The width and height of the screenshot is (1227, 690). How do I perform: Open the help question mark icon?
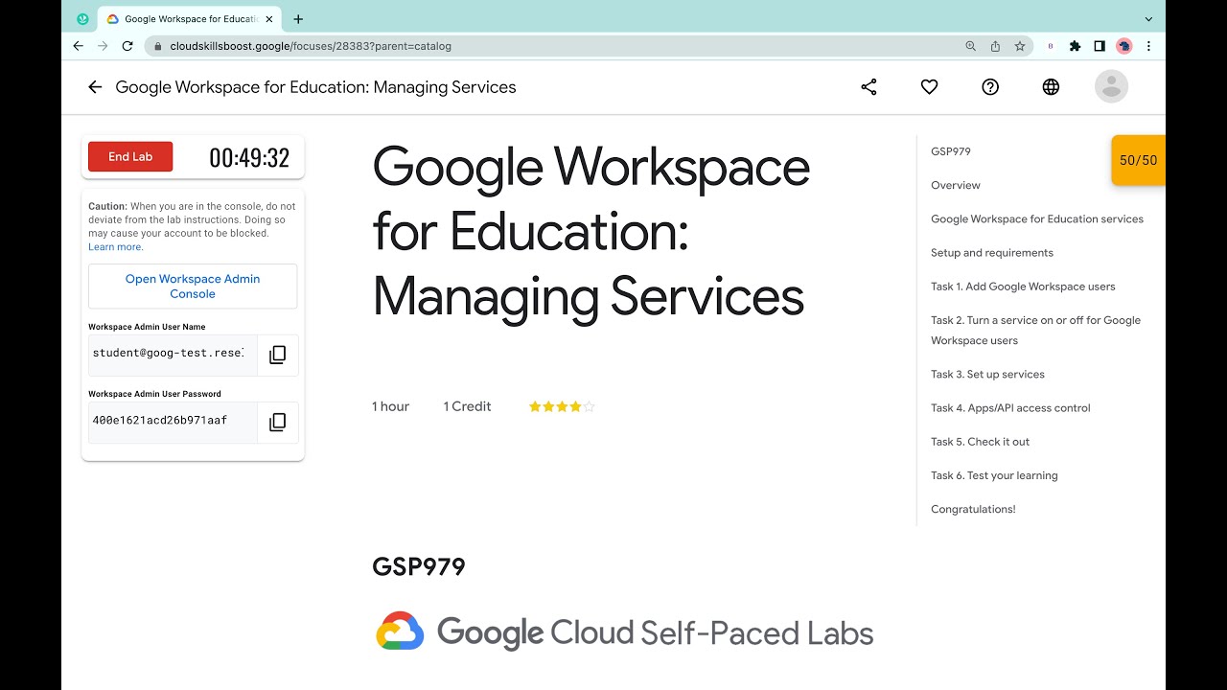click(990, 87)
